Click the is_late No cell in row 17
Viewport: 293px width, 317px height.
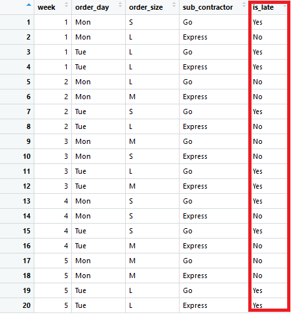(x=257, y=261)
